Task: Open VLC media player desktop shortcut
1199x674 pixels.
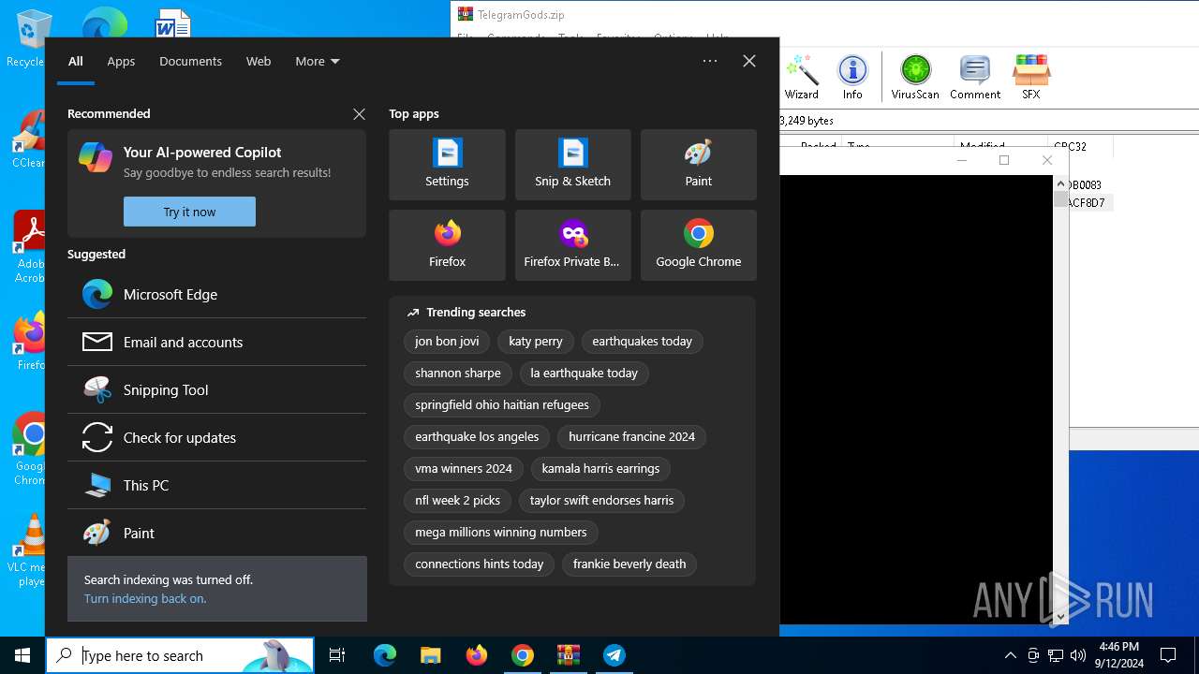Action: pyautogui.click(x=31, y=551)
